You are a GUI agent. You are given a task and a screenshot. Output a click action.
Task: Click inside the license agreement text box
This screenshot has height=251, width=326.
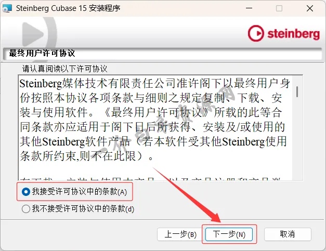click(155, 127)
